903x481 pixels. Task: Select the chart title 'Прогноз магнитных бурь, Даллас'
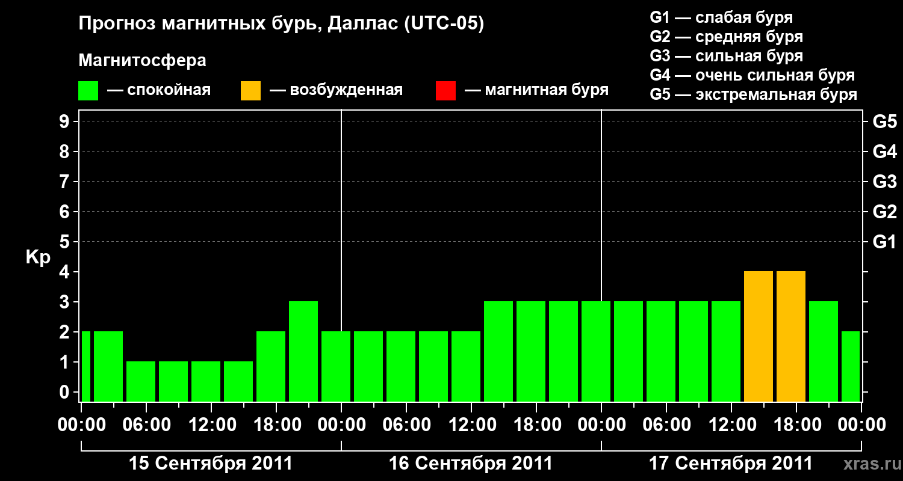(x=238, y=25)
